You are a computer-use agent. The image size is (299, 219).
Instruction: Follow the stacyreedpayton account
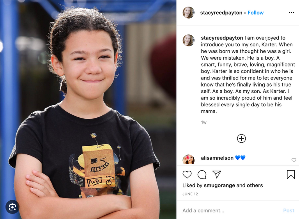tap(255, 12)
